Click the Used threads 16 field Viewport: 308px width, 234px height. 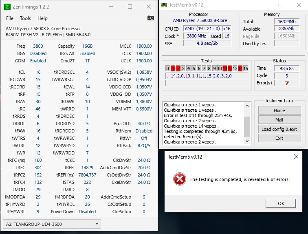pos(227,36)
